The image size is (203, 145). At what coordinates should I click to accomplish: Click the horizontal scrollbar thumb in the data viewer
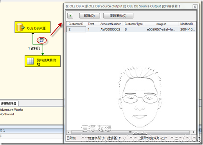pos(130,132)
